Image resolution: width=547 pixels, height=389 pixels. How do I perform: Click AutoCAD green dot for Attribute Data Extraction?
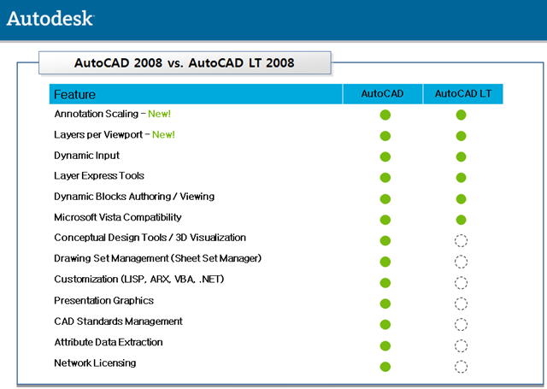point(385,346)
